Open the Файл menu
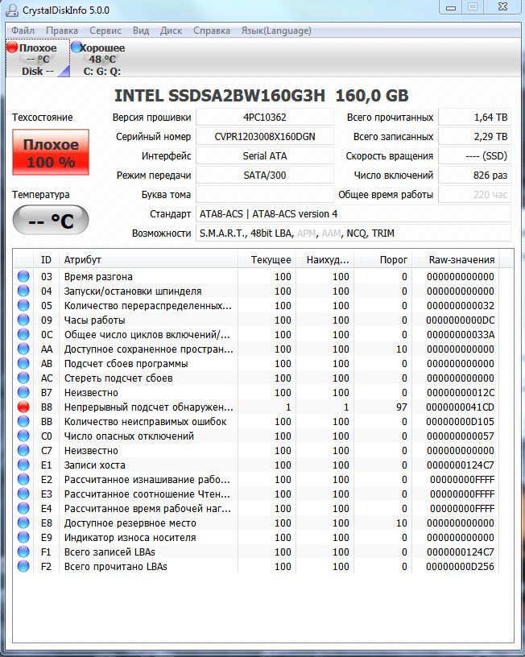Viewport: 525px width, 657px height. coord(23,31)
